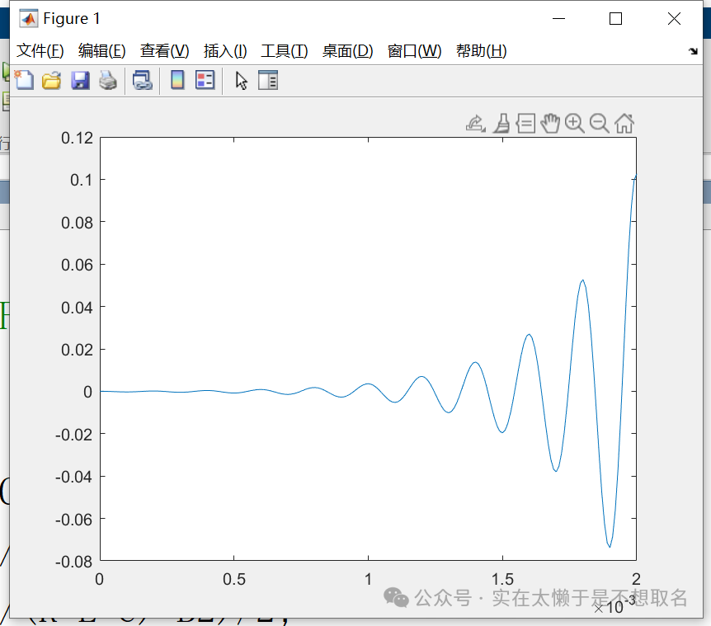Enable data brushing on the axes
This screenshot has width=711, height=626.
coord(501,124)
